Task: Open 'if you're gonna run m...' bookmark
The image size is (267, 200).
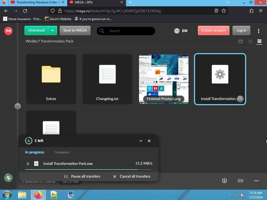Action: [93, 19]
